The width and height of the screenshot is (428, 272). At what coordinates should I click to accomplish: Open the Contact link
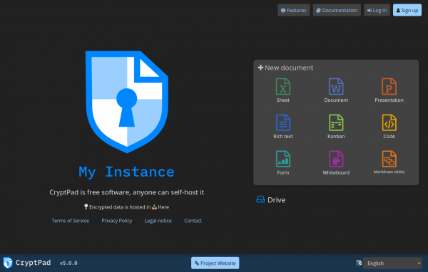point(193,221)
